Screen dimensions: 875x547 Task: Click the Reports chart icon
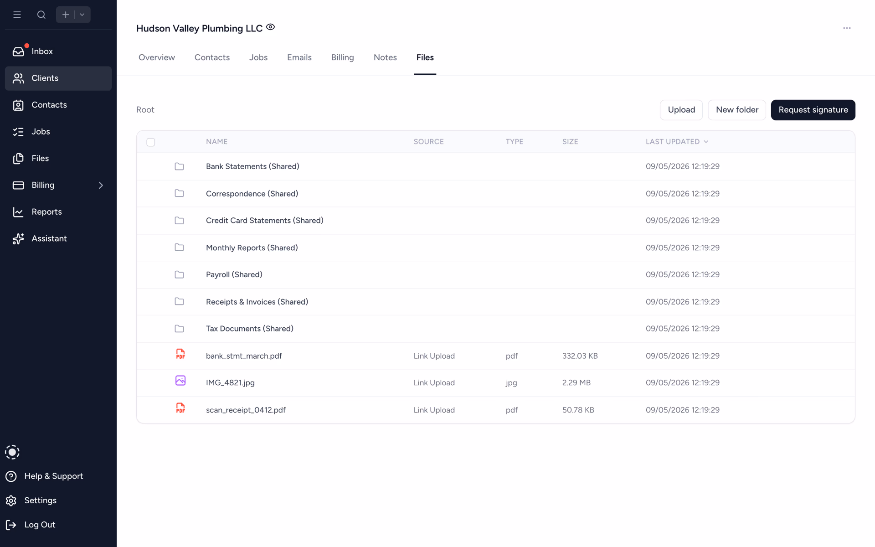[18, 212]
